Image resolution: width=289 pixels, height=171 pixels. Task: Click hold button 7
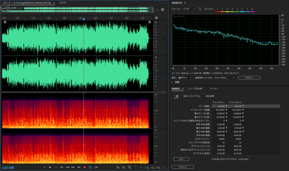[x=247, y=9]
